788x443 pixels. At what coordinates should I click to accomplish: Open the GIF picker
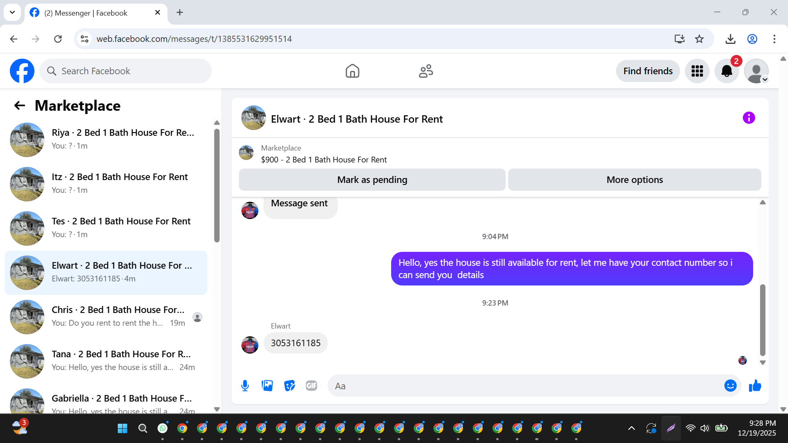pyautogui.click(x=312, y=386)
